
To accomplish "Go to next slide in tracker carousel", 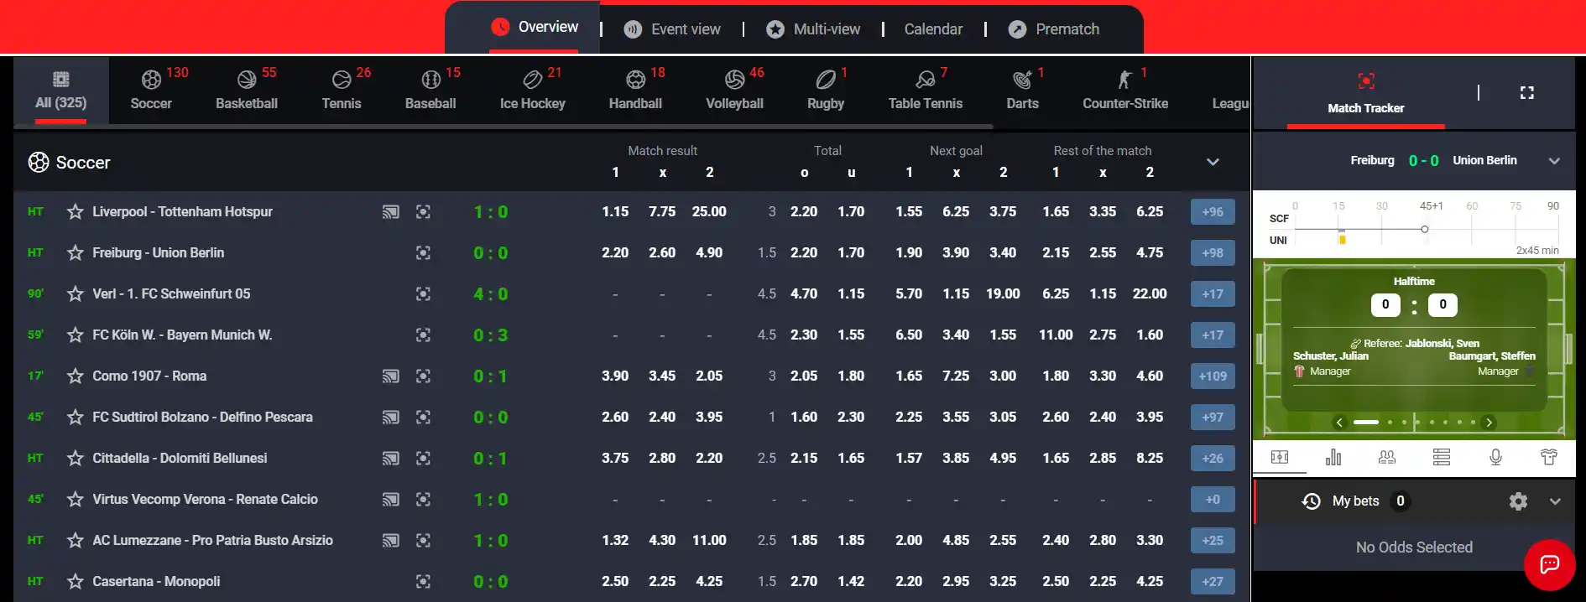I will click(1489, 423).
